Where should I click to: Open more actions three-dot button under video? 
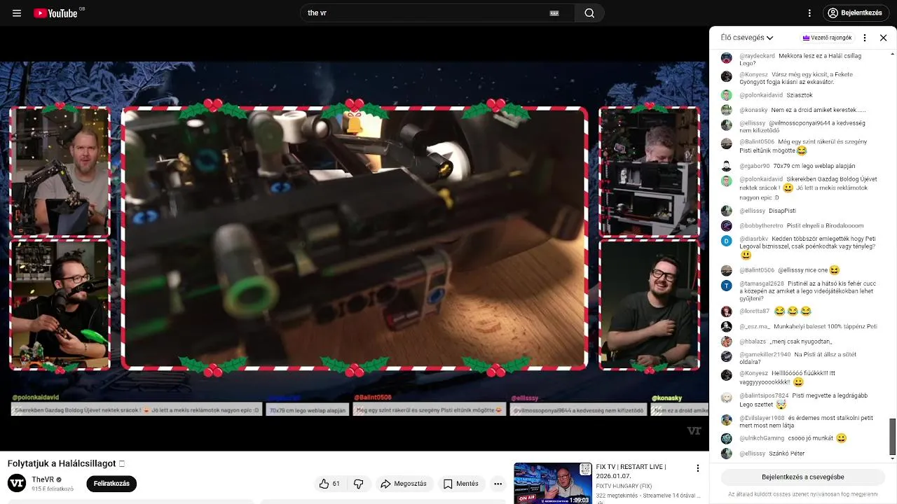(x=498, y=484)
